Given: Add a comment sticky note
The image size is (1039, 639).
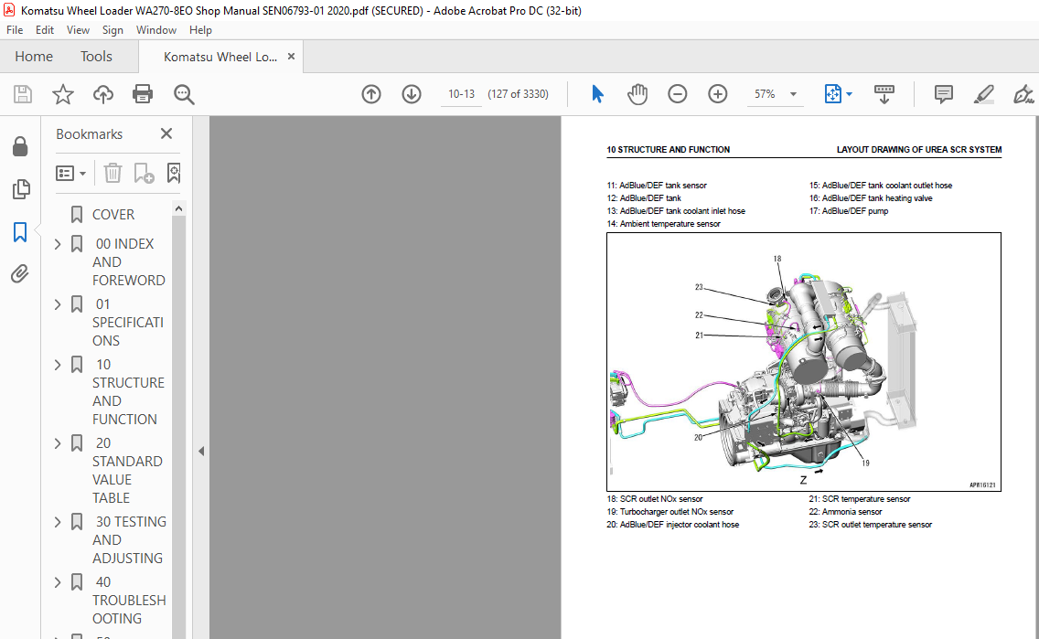Looking at the screenshot, I should [x=944, y=94].
